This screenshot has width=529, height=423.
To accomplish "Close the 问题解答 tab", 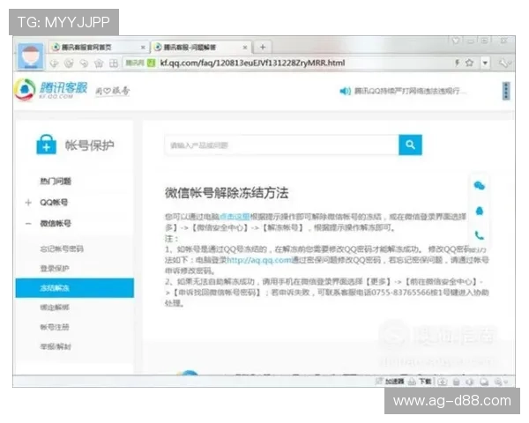I will pos(245,48).
